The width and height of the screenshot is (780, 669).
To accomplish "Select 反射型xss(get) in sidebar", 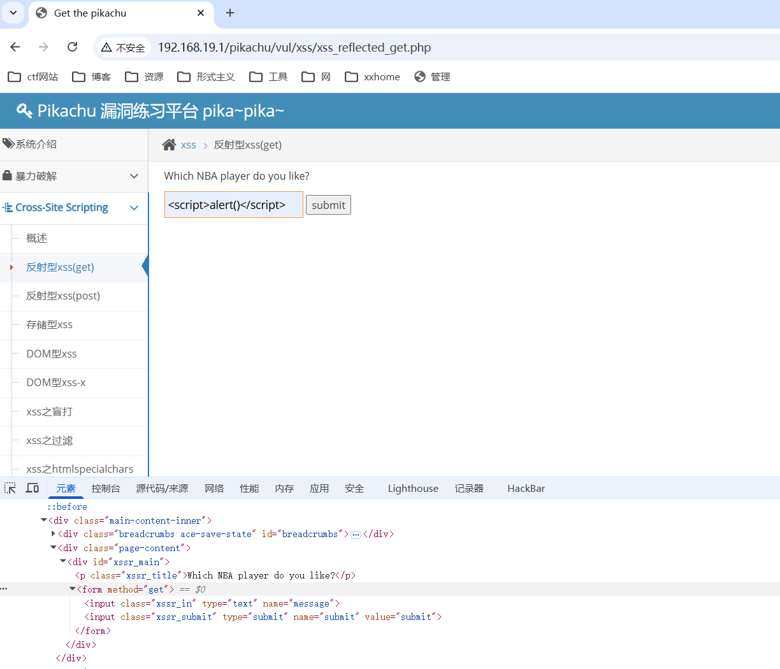I will tap(61, 267).
